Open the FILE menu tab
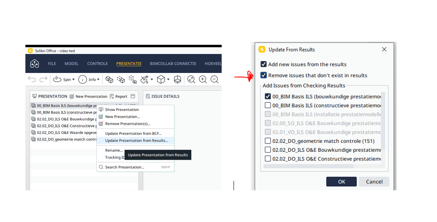Image resolution: width=437 pixels, height=222 pixels. click(52, 63)
